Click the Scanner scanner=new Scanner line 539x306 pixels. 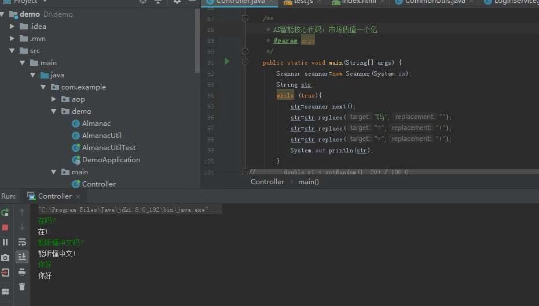coord(343,73)
